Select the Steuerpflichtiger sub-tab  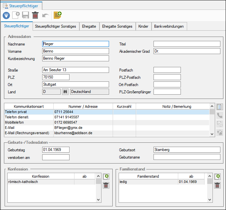(16, 26)
